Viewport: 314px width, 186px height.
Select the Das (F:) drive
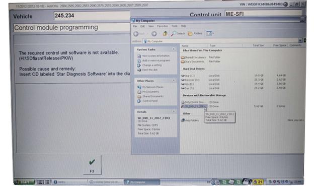pyautogui.click(x=188, y=88)
